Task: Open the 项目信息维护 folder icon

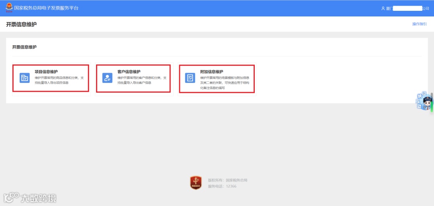Action: (25, 78)
